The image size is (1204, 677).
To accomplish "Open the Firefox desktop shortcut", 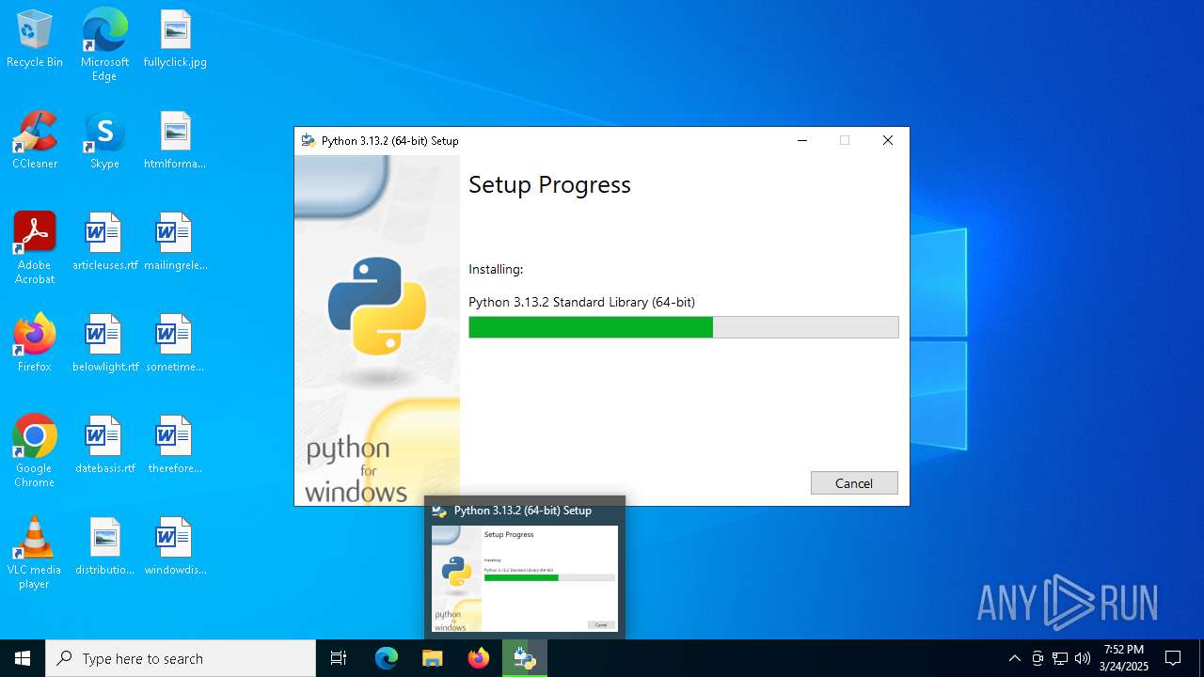I will click(35, 344).
